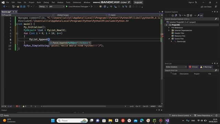Expand the Source.cpp node arrow
The image size is (220, 124).
tap(172, 41)
